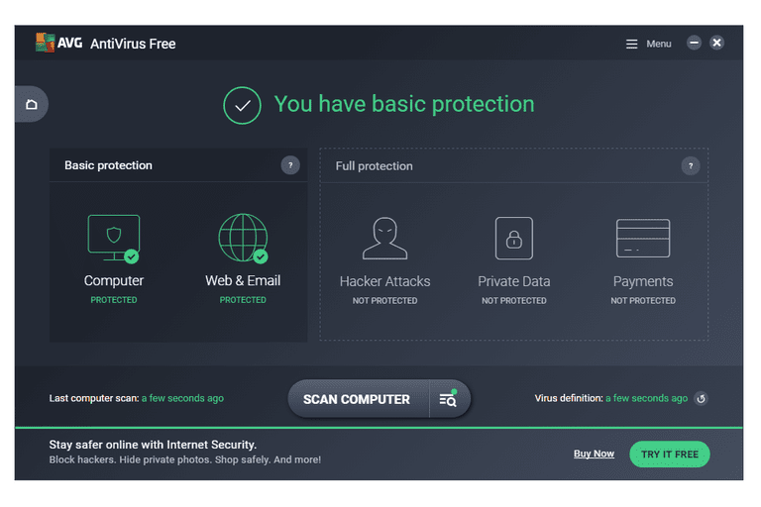The width and height of the screenshot is (761, 507).
Task: Click the home icon on the left tab
Action: coord(32,104)
